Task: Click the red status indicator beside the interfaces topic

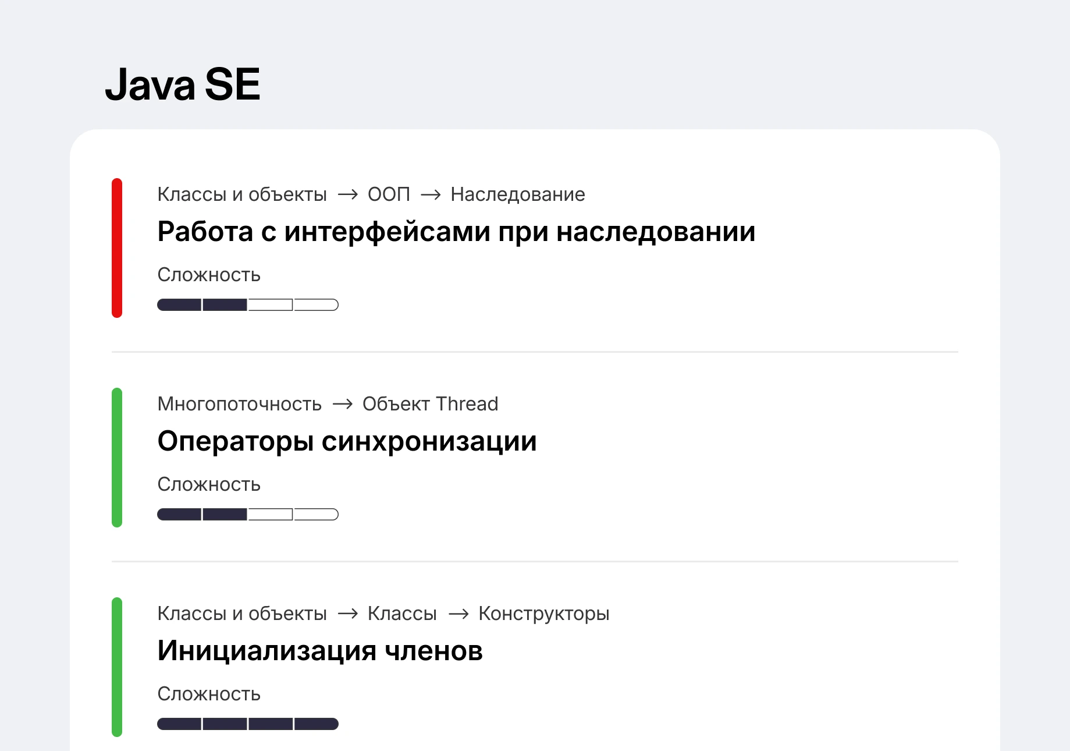Action: point(117,248)
